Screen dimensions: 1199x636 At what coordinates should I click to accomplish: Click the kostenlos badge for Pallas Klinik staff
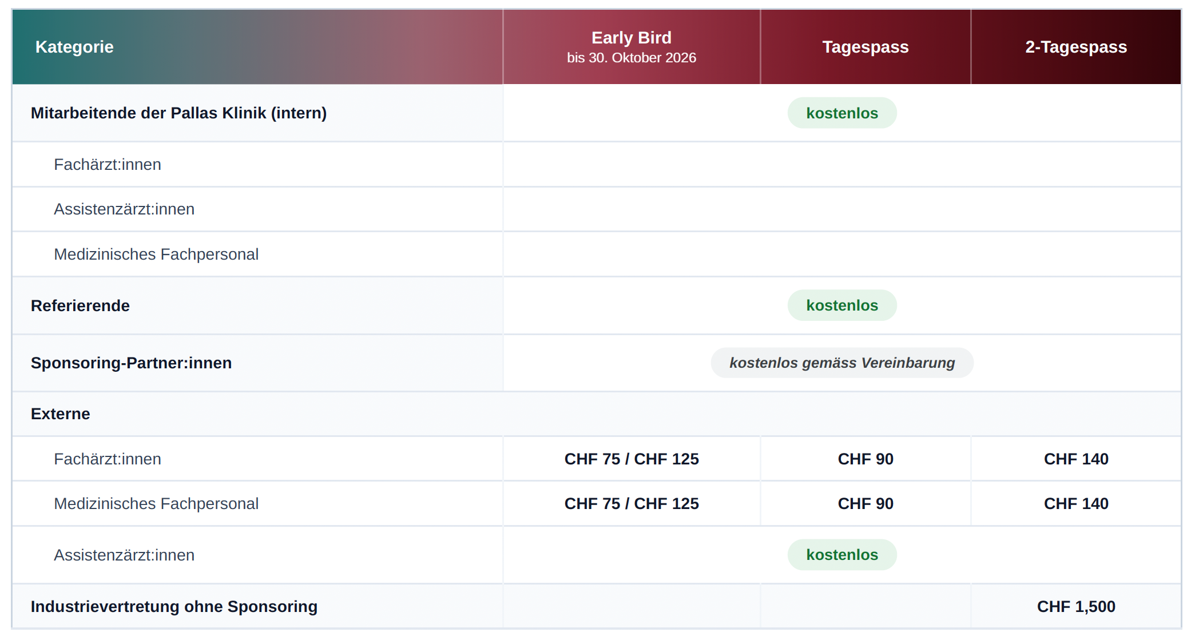[x=842, y=113]
